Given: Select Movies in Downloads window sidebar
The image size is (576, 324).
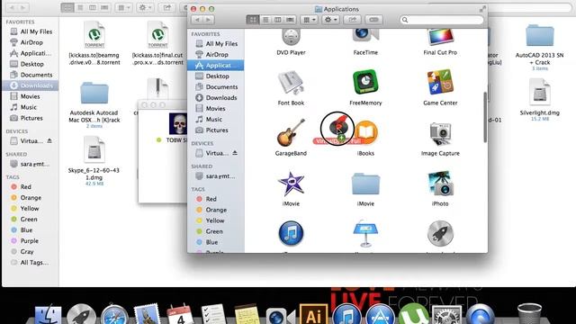Looking at the screenshot, I should click(31, 96).
